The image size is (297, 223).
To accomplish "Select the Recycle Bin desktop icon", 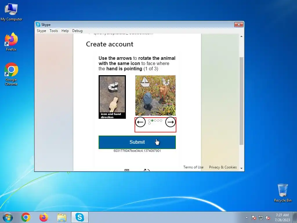I will point(282,193).
